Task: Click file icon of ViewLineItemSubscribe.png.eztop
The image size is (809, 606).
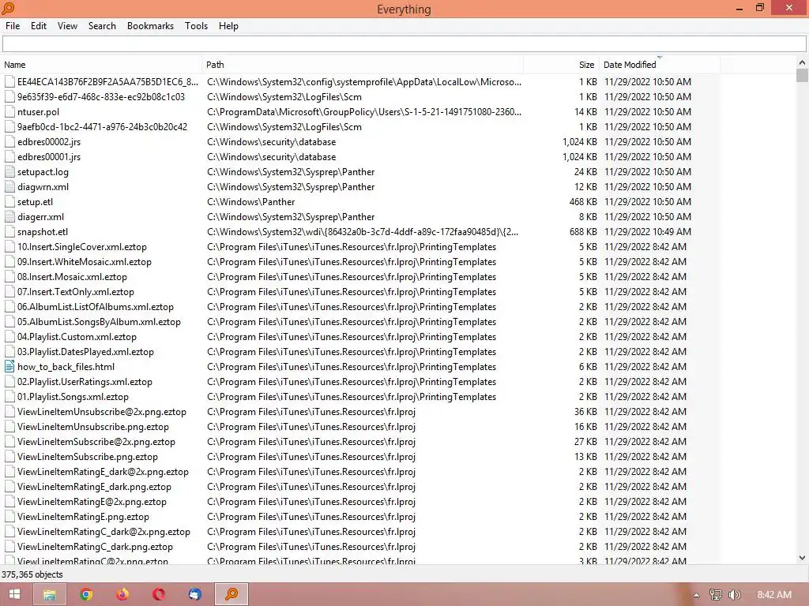Action: pyautogui.click(x=9, y=457)
